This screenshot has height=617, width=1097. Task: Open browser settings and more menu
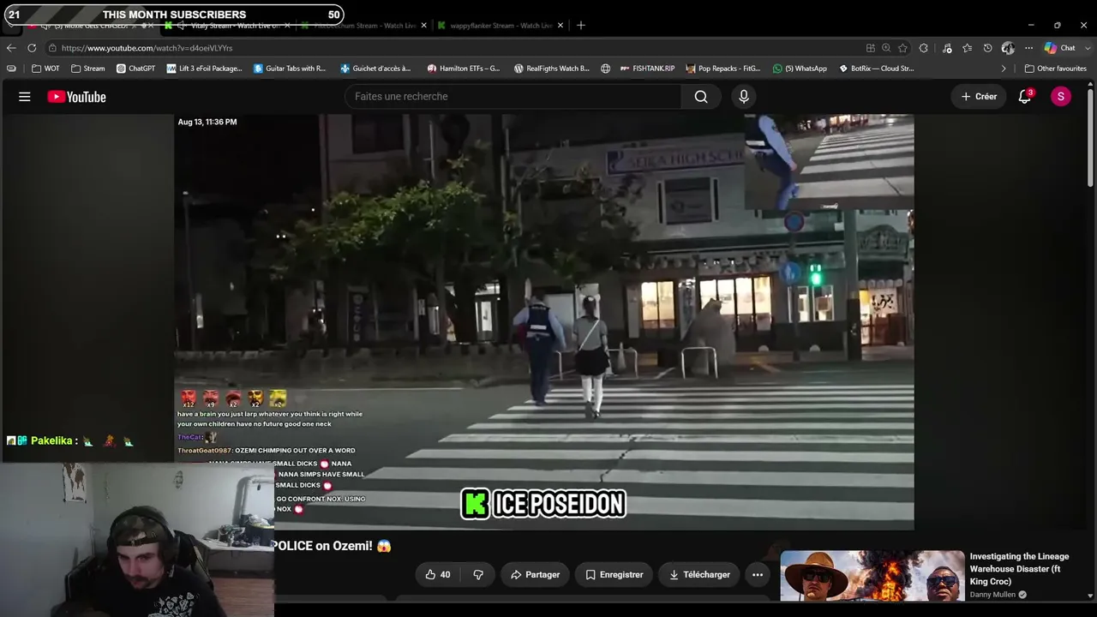pyautogui.click(x=1028, y=48)
